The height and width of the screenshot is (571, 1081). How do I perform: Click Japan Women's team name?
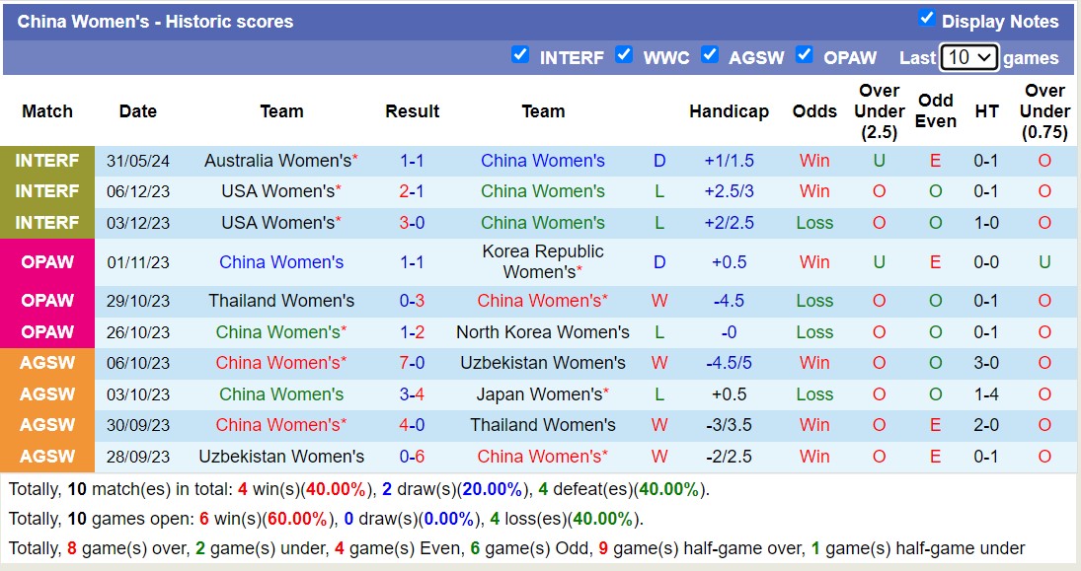pyautogui.click(x=539, y=394)
